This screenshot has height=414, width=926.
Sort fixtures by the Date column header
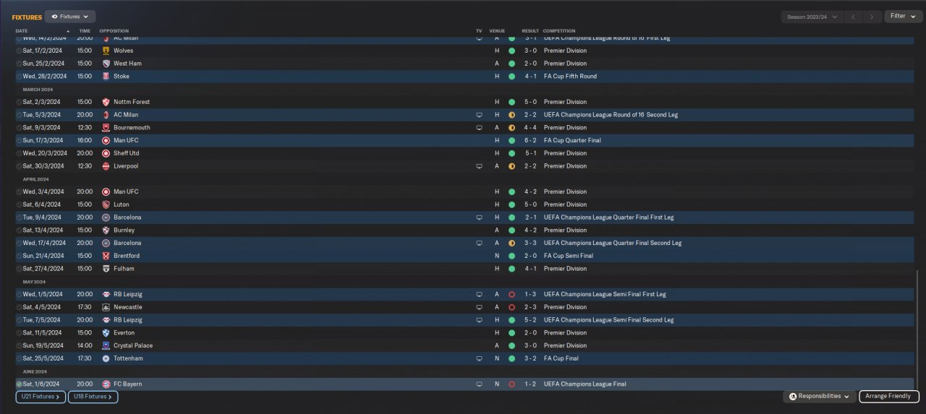click(22, 31)
